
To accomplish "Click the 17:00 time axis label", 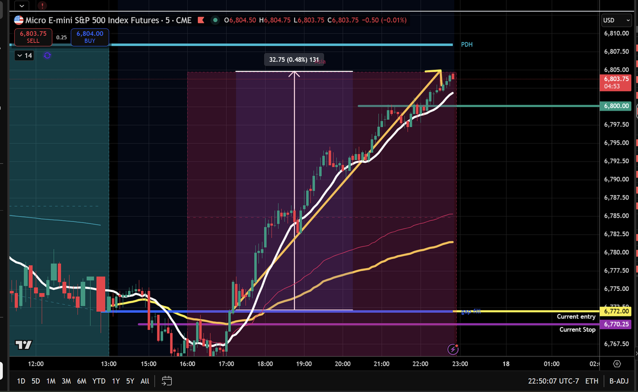I will 226,364.
